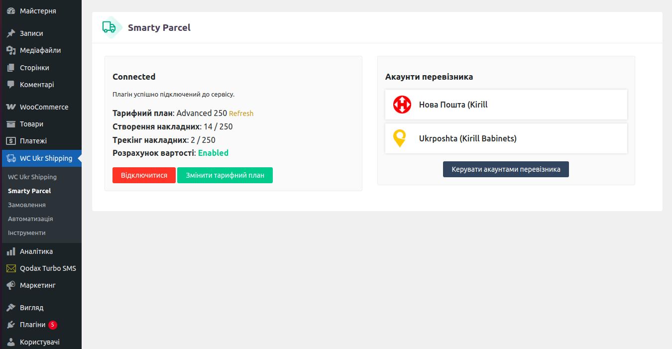Click the WooCommerce sidebar icon
This screenshot has width=672, height=349.
[x=11, y=107]
